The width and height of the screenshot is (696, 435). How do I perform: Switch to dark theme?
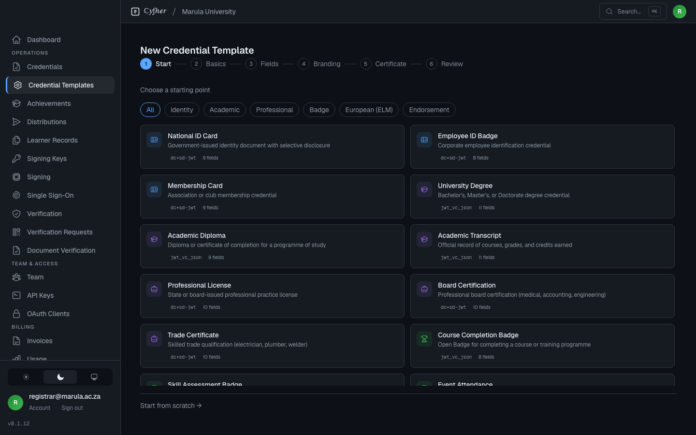coord(60,377)
